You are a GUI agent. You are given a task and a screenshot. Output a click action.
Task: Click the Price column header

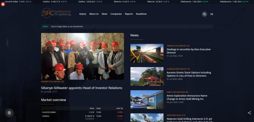(92, 108)
